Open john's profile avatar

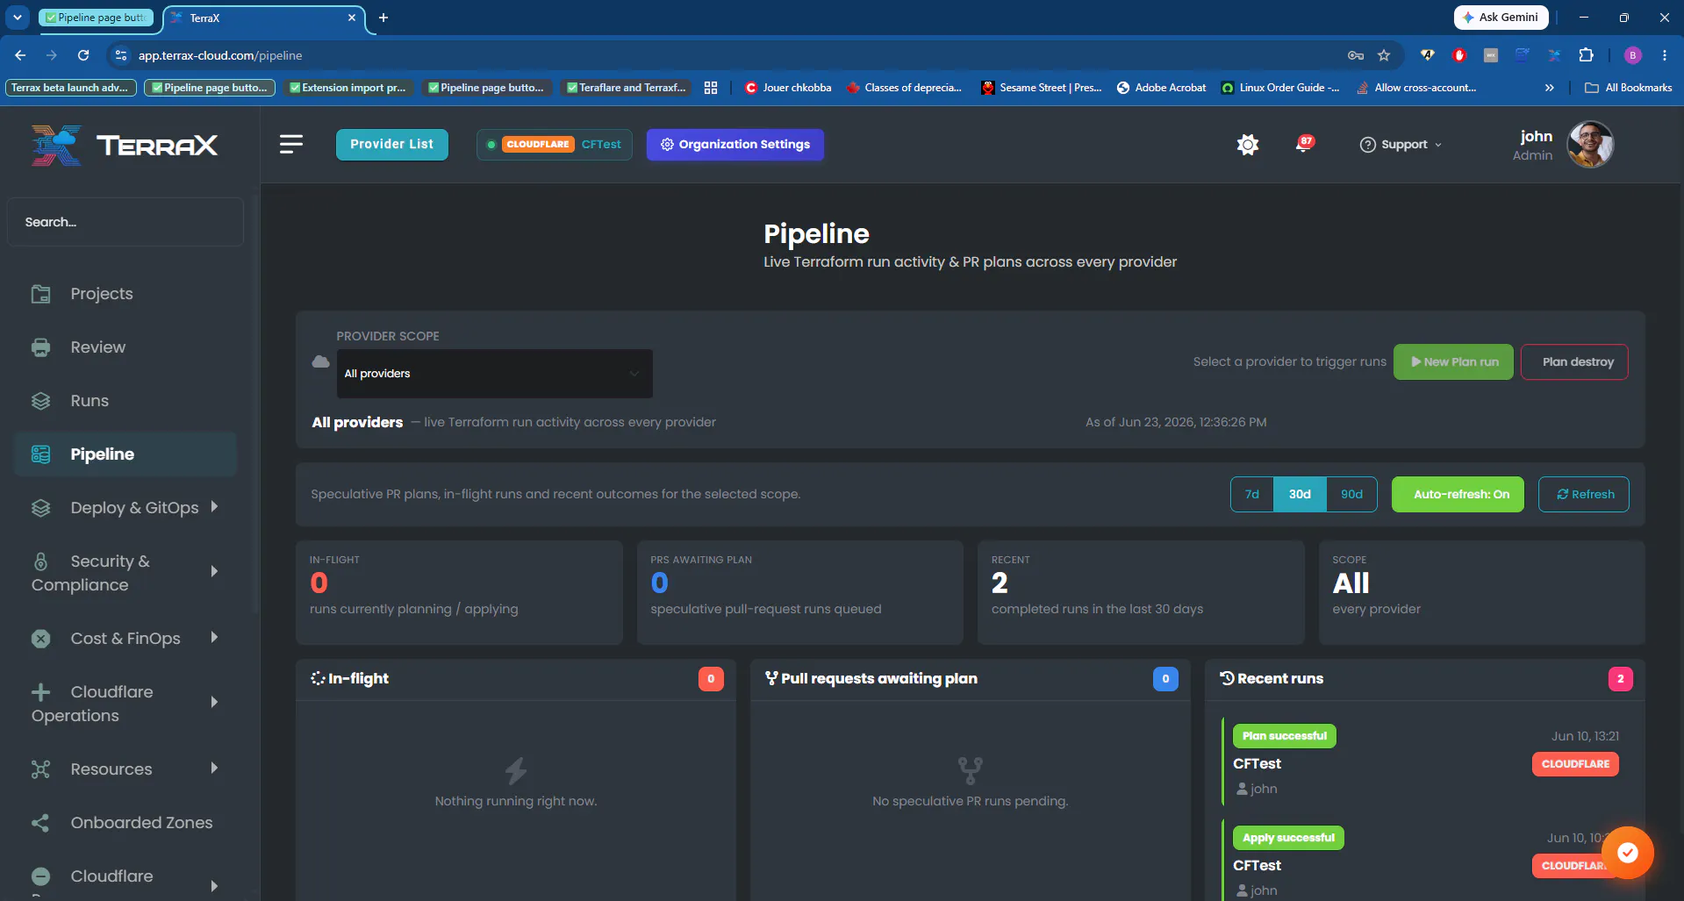pyautogui.click(x=1591, y=144)
